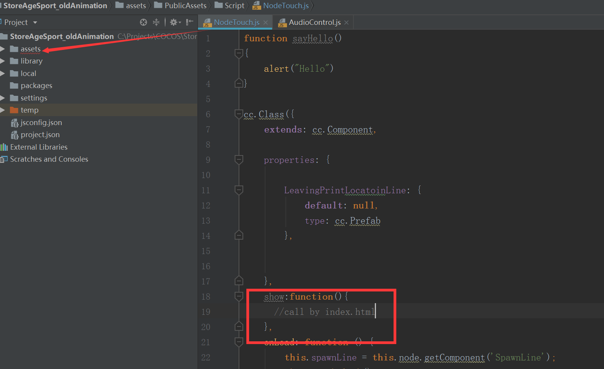Open the Project panel settings gear
Image resolution: width=604 pixels, height=369 pixels.
click(175, 22)
